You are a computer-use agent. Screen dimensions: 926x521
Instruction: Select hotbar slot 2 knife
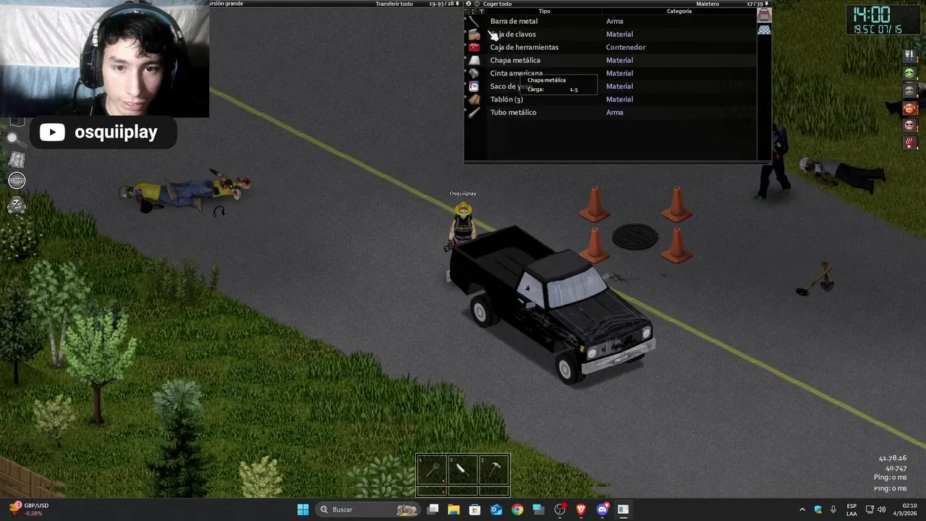coord(463,470)
